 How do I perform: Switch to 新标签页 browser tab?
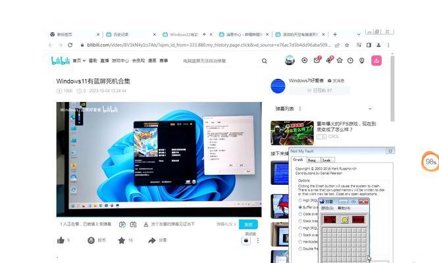click(x=74, y=34)
